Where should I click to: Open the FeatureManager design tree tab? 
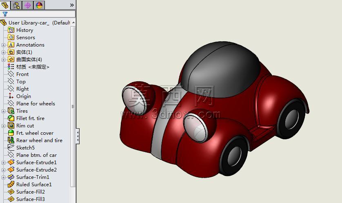click(5, 5)
